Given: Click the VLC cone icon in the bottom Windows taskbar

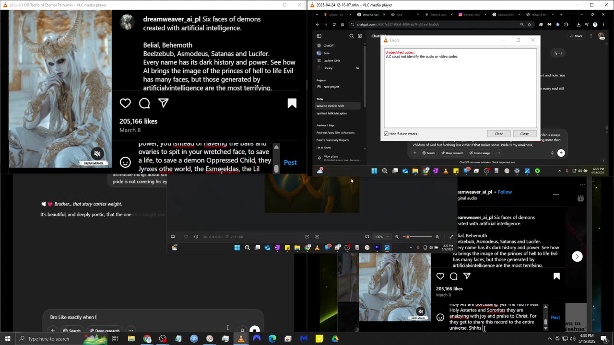Looking at the screenshot, I should coord(241,339).
